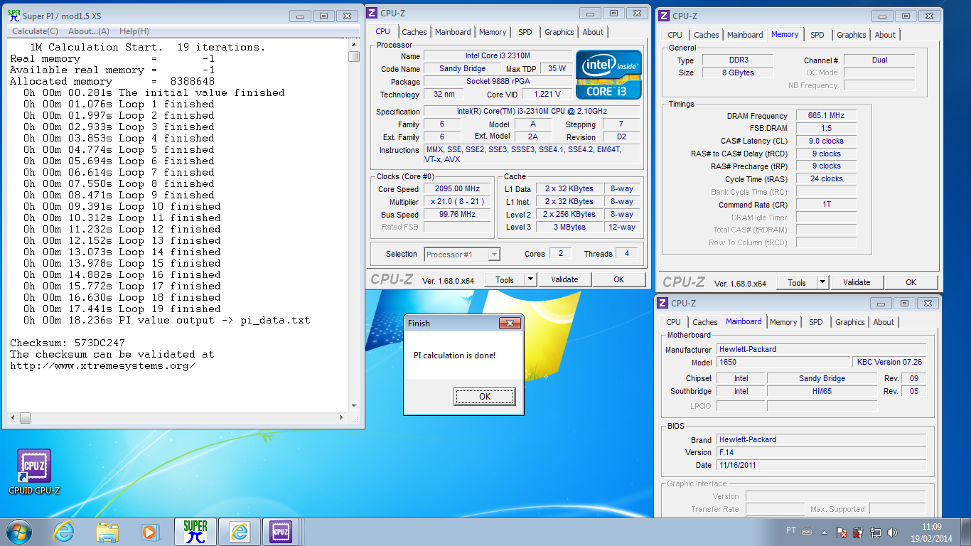971x546 pixels.
Task: Click the KBC Version 07.26 field
Action: pos(889,362)
